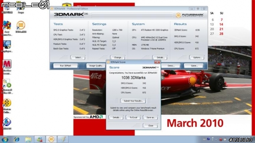This screenshot has height=143, width=255.
Task: Click HDR/SM3.0 Graphics Tests label
Action: tap(65, 39)
